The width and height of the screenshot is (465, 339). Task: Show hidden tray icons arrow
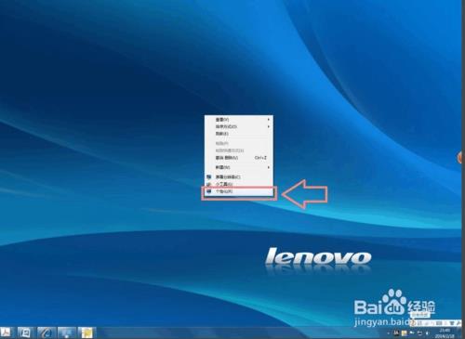[389, 333]
